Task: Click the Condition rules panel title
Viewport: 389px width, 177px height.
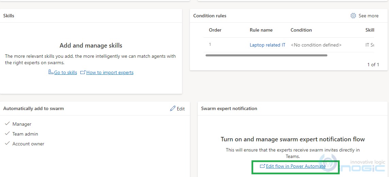Action: point(210,16)
